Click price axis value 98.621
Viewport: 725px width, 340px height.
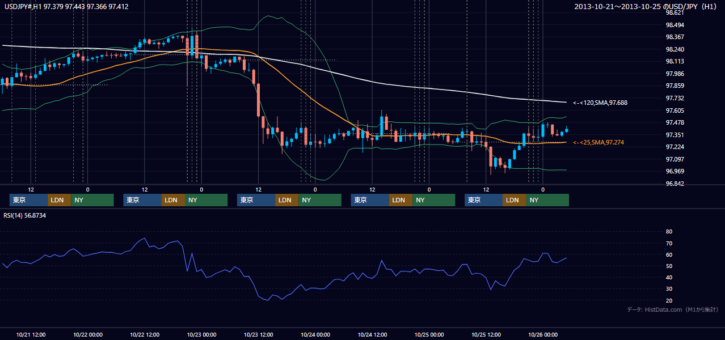tap(675, 12)
